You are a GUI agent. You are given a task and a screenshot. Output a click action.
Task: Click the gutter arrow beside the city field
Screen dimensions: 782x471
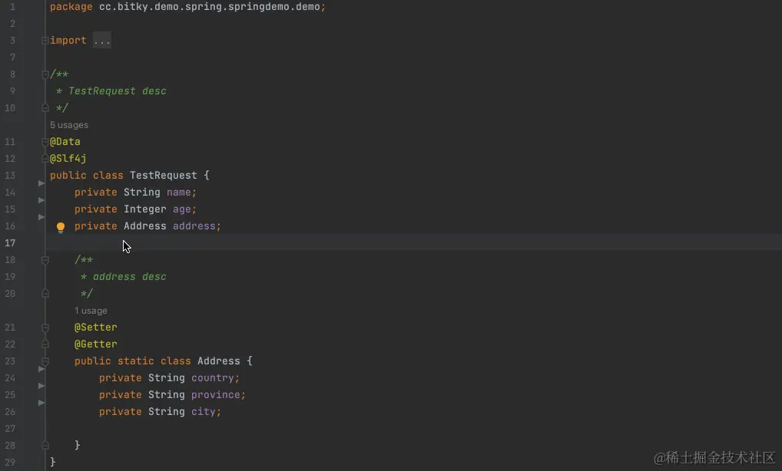(x=41, y=403)
